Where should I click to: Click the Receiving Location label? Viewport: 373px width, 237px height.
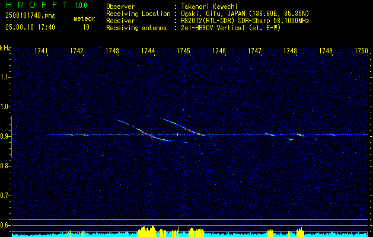[138, 14]
